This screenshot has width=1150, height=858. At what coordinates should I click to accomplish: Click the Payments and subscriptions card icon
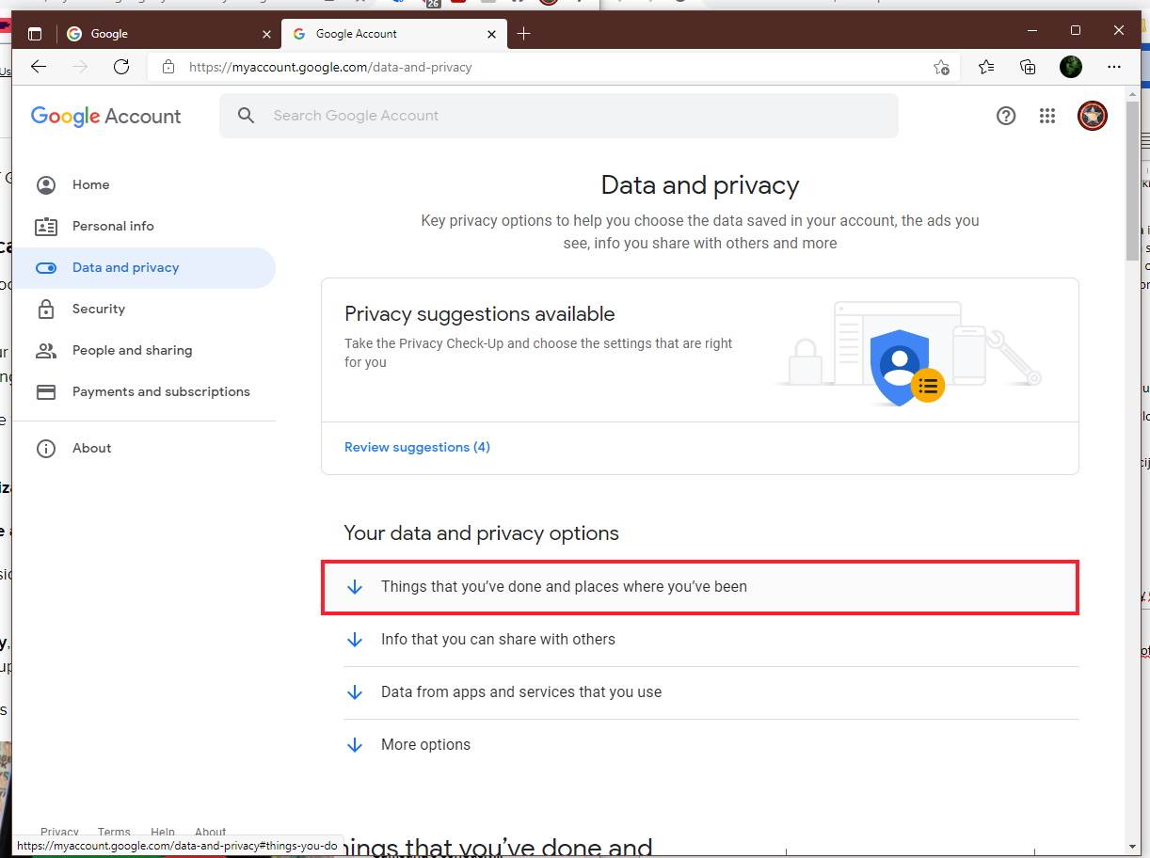click(x=46, y=391)
